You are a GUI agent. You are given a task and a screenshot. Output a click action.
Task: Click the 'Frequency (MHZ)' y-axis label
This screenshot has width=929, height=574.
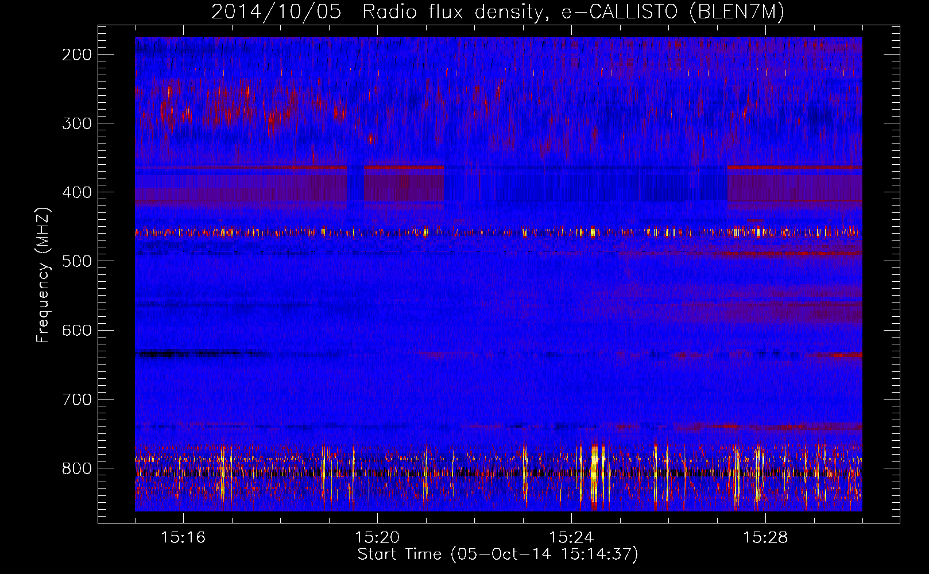[43, 275]
